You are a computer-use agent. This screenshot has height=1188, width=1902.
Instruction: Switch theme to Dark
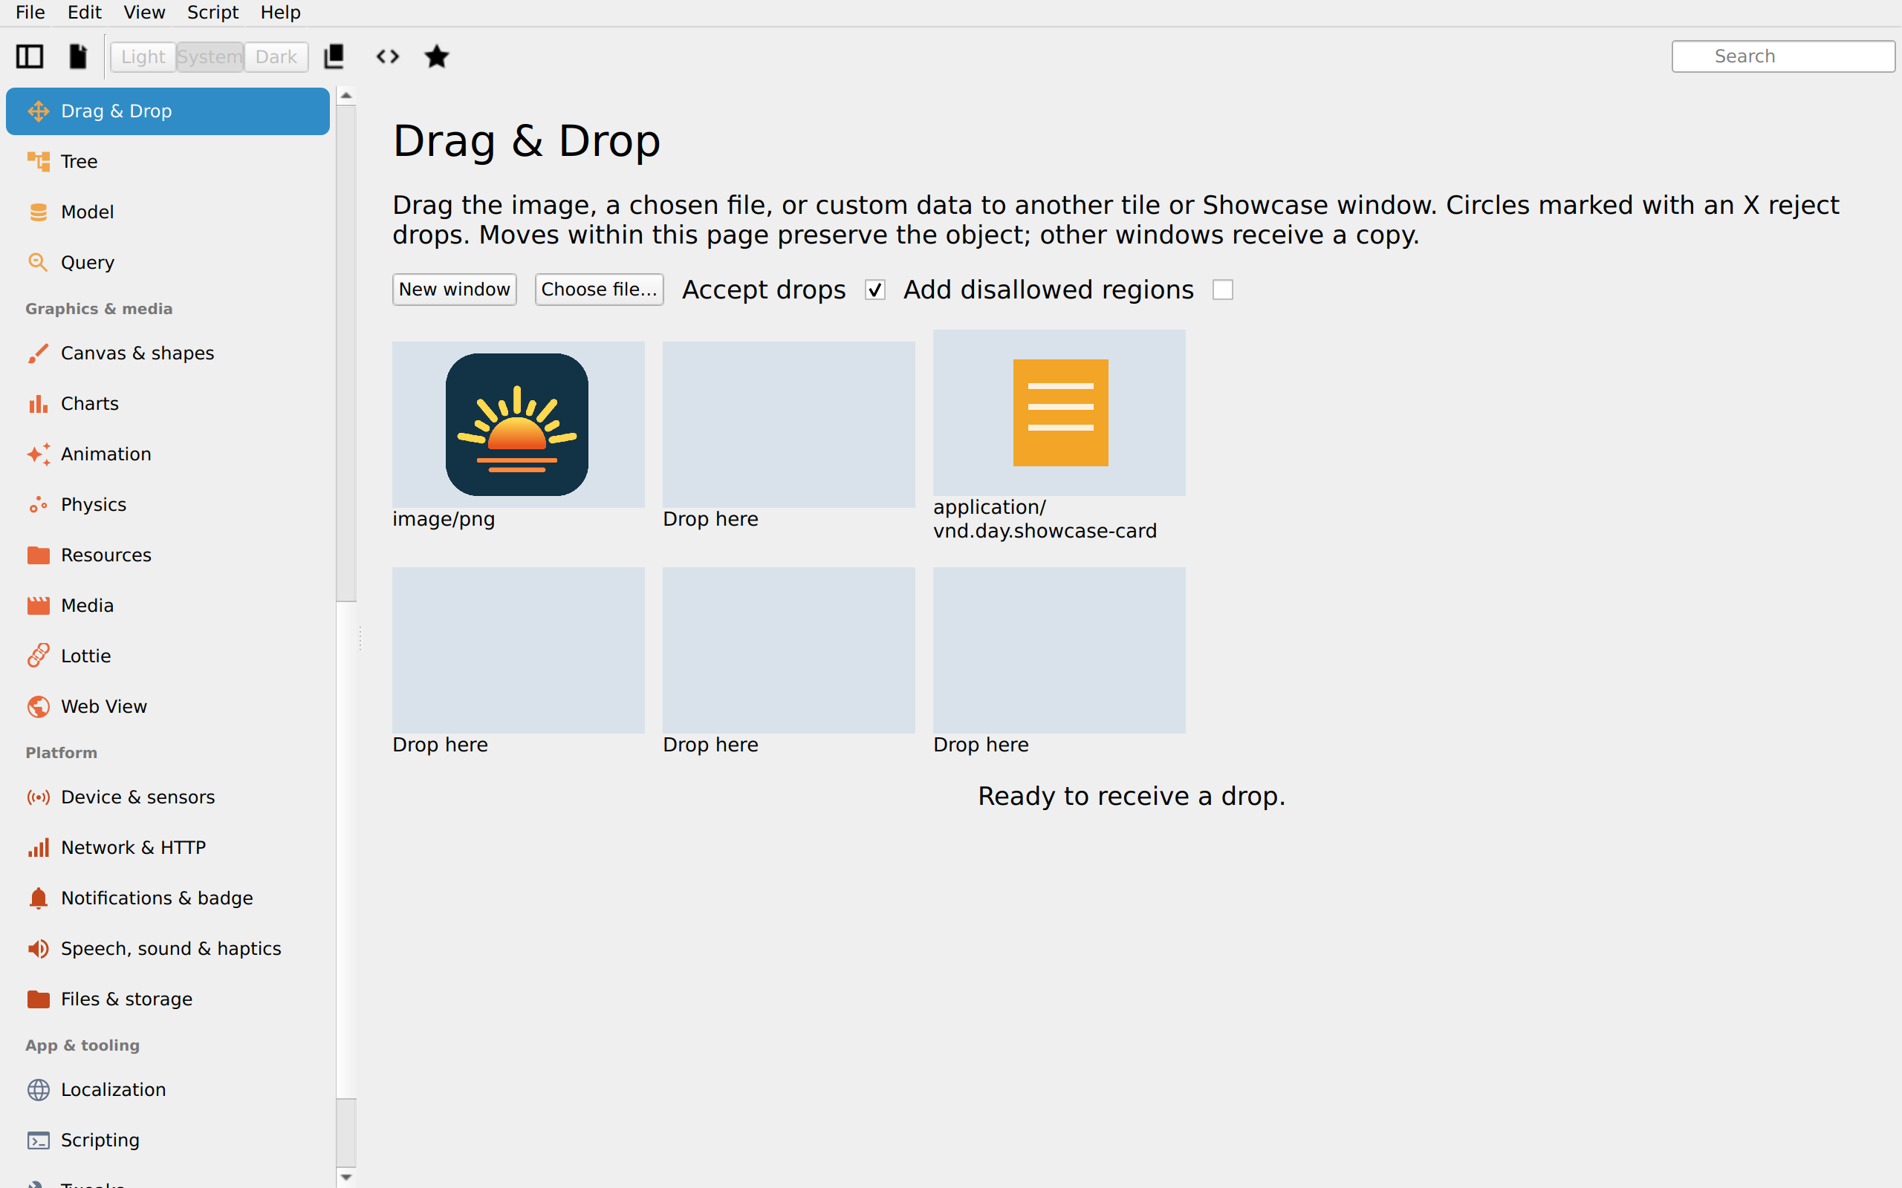(x=276, y=56)
